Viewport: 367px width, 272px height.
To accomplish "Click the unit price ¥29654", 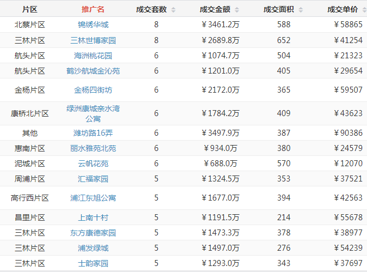I will [348, 71].
